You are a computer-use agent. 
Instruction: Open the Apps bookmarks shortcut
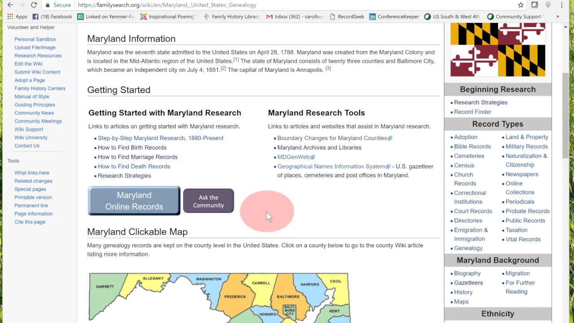pyautogui.click(x=17, y=17)
